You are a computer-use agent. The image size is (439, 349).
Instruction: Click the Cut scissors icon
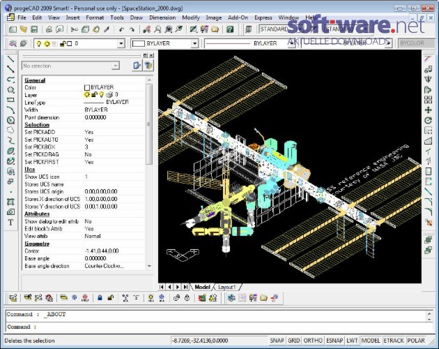74,29
